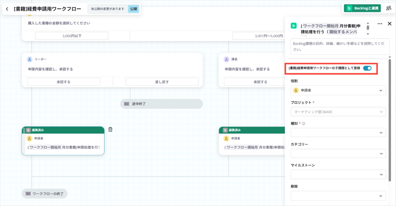Click the checkered flag icon on 途中終了
396x206 pixels.
(x=126, y=103)
